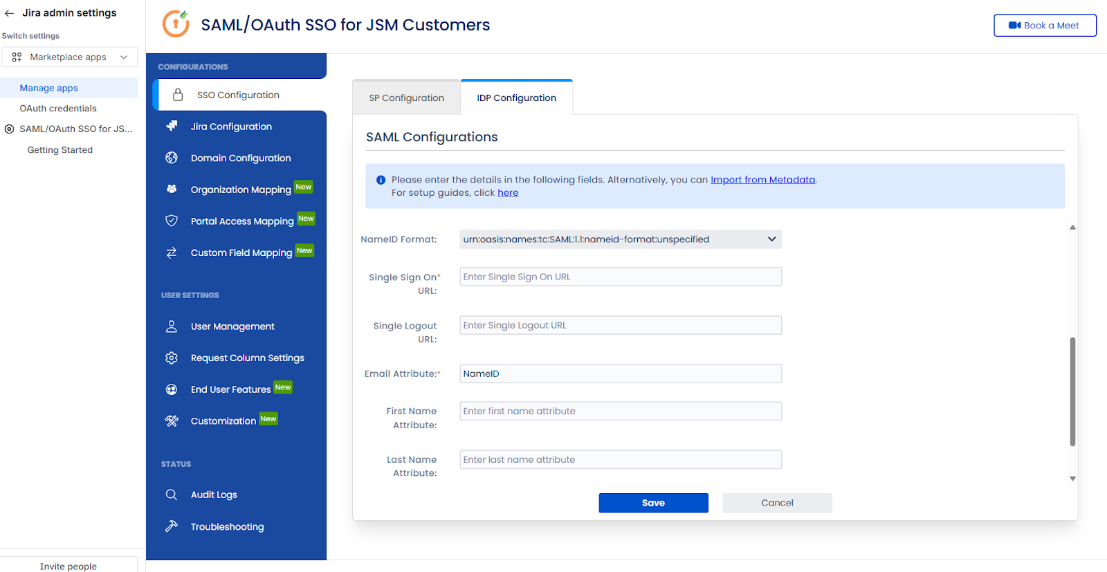
Task: Click the First Name Attribute field
Action: (621, 411)
